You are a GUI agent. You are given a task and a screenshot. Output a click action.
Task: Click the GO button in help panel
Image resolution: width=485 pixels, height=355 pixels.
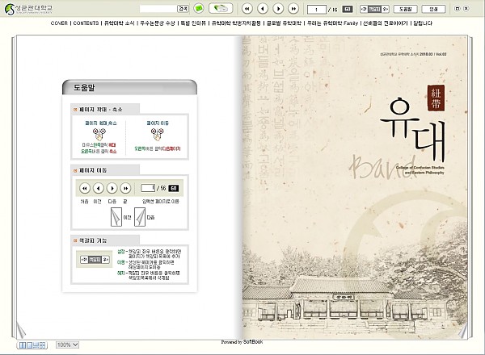point(174,188)
